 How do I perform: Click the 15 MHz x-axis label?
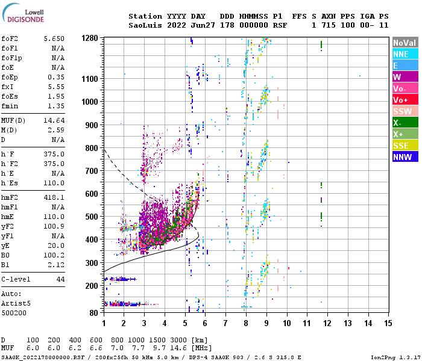click(x=388, y=323)
